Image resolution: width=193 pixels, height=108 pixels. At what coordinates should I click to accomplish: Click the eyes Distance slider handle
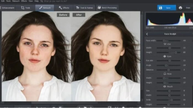pos(168,70)
